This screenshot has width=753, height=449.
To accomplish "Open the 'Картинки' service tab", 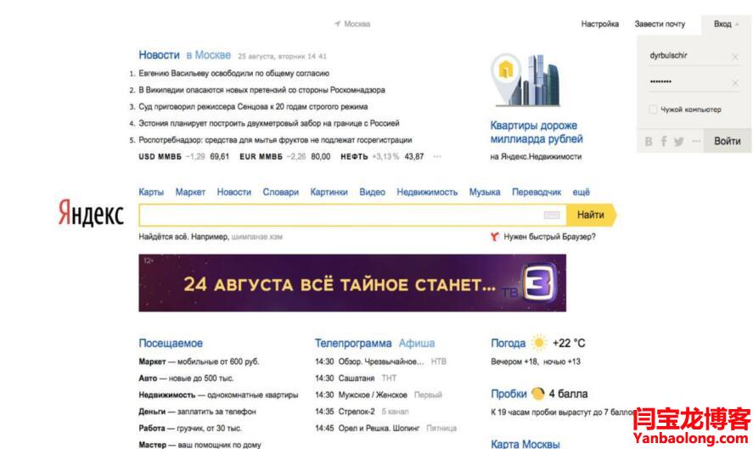I will pos(329,193).
